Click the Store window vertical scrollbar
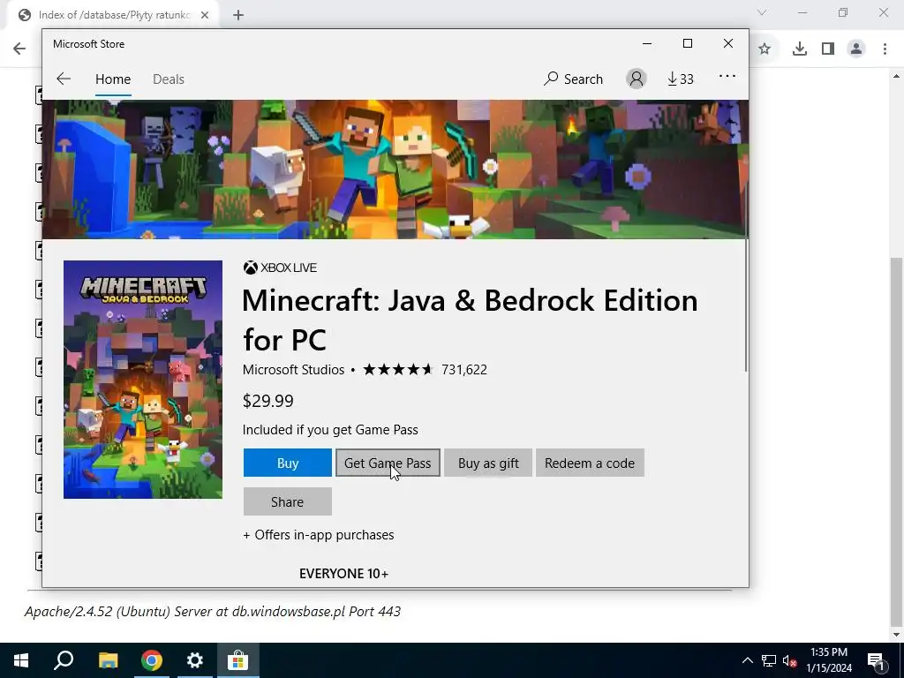904x678 pixels. [x=746, y=237]
